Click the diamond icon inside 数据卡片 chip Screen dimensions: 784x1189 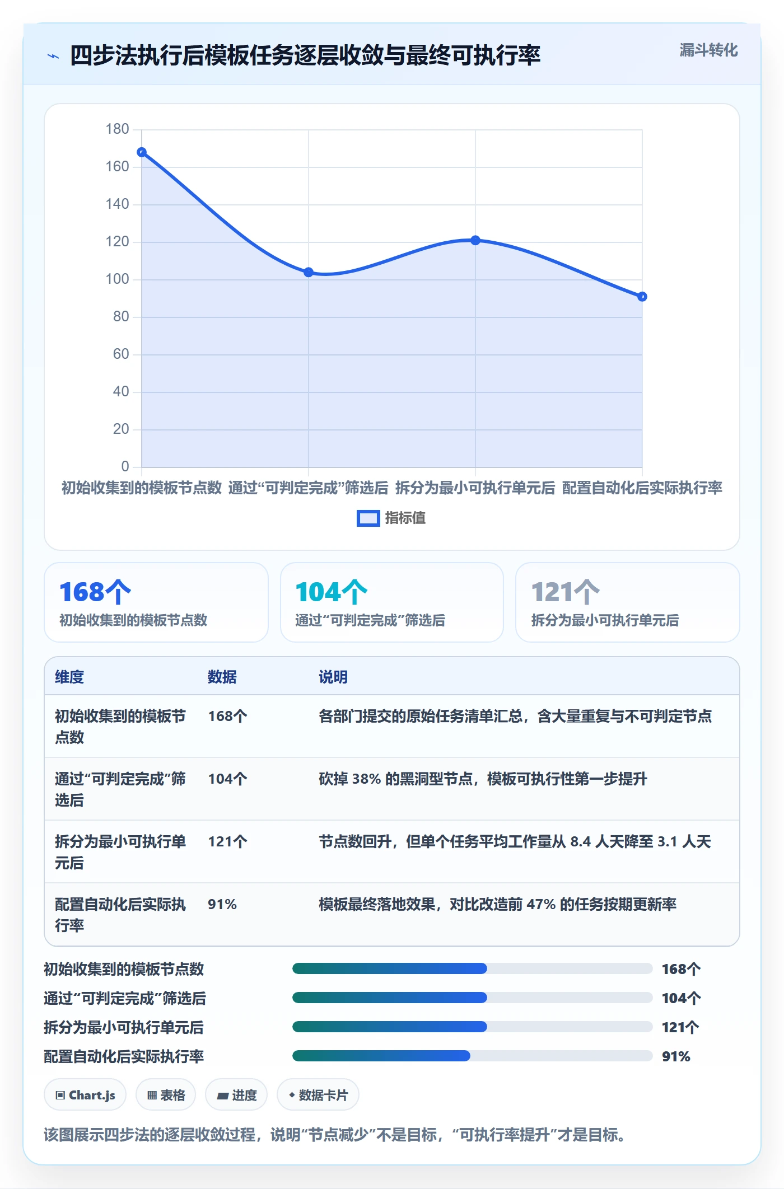point(292,1095)
